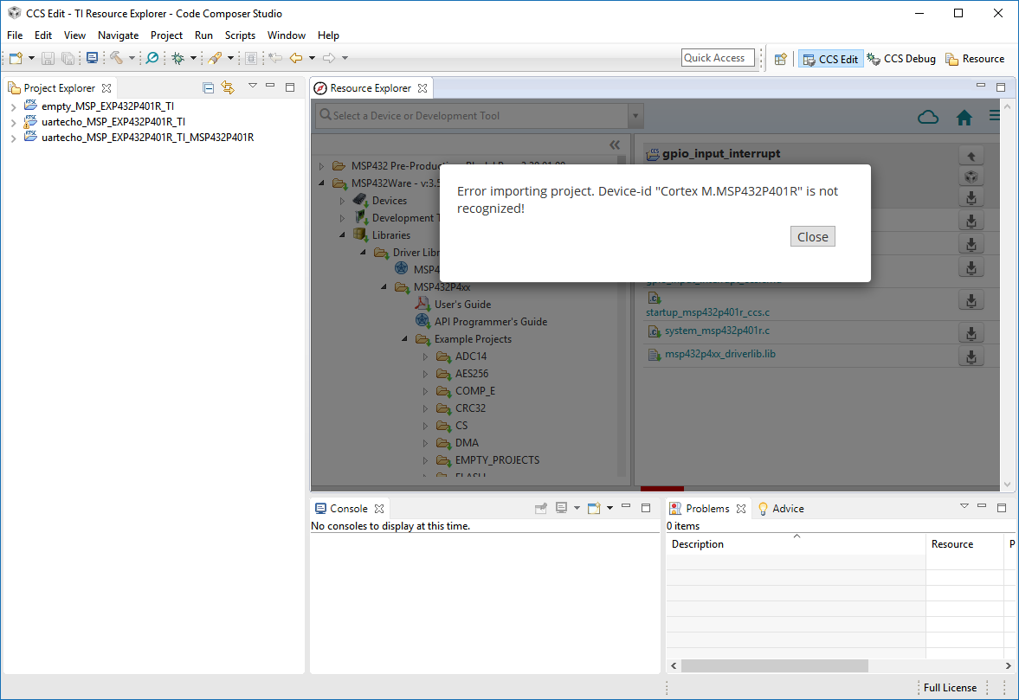This screenshot has height=700, width=1019.
Task: Open the Back history dropdown arrow
Action: point(312,59)
